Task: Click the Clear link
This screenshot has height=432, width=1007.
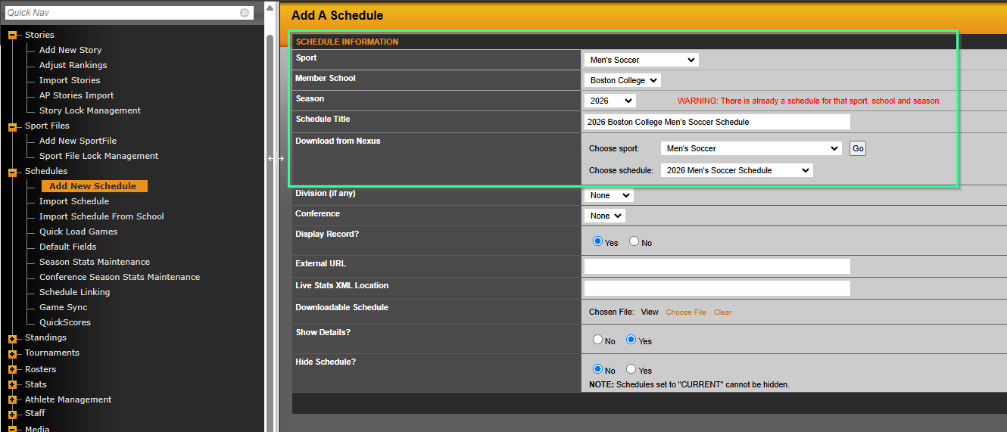Action: click(722, 312)
